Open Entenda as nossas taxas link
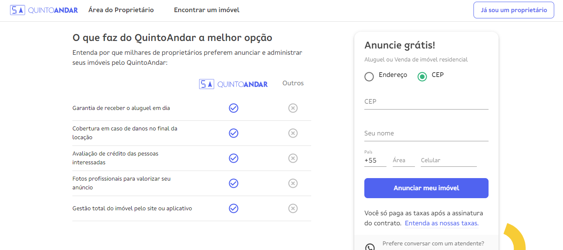 (x=442, y=223)
